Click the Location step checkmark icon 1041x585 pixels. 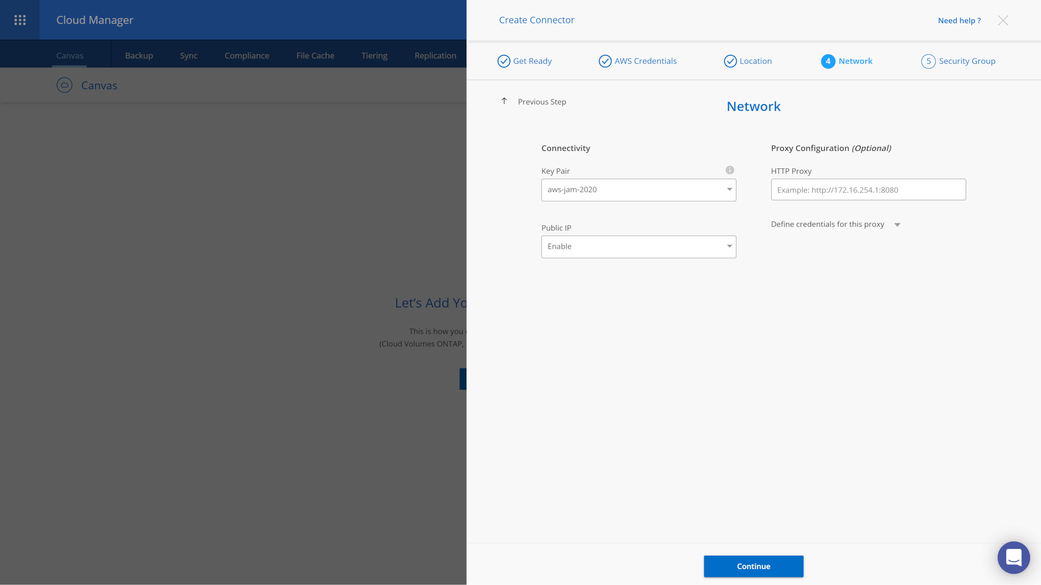pos(730,61)
